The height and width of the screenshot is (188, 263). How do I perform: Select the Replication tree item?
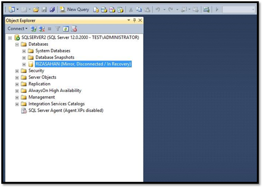[40, 84]
